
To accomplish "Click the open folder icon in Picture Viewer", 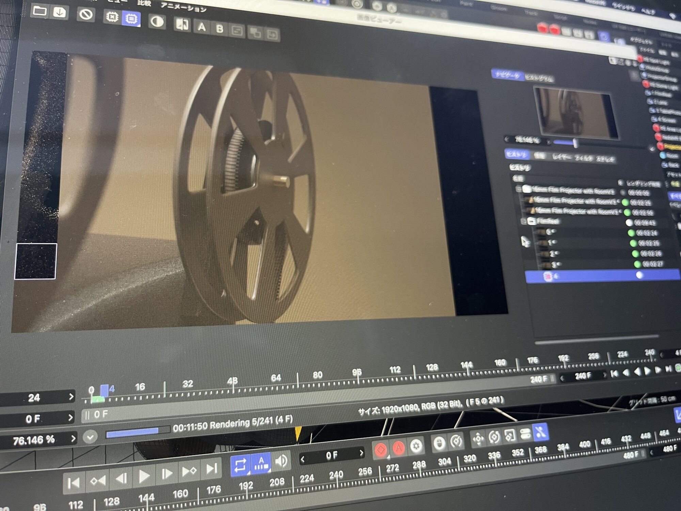I will click(x=39, y=11).
